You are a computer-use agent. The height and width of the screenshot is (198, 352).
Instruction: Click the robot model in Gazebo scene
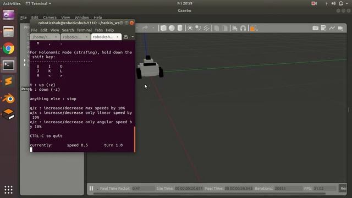[x=150, y=68]
